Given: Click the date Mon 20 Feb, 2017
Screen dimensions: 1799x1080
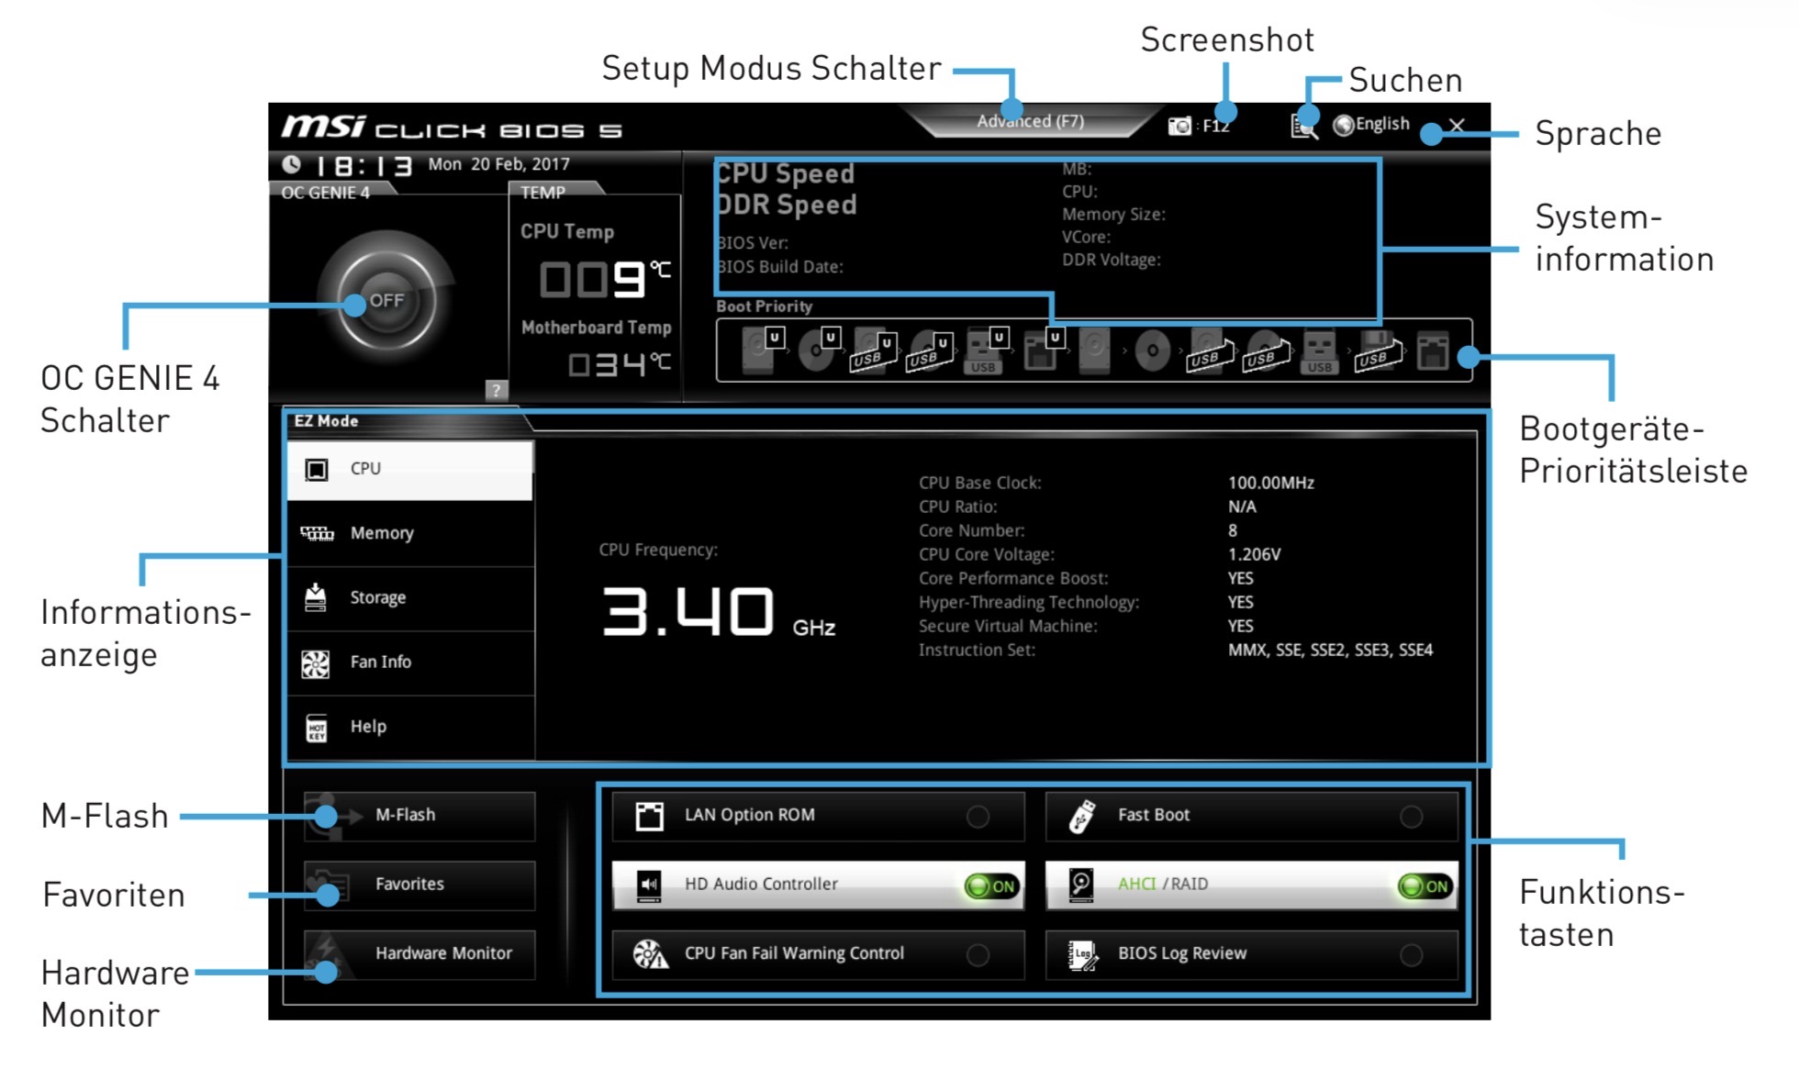Looking at the screenshot, I should coord(498,164).
